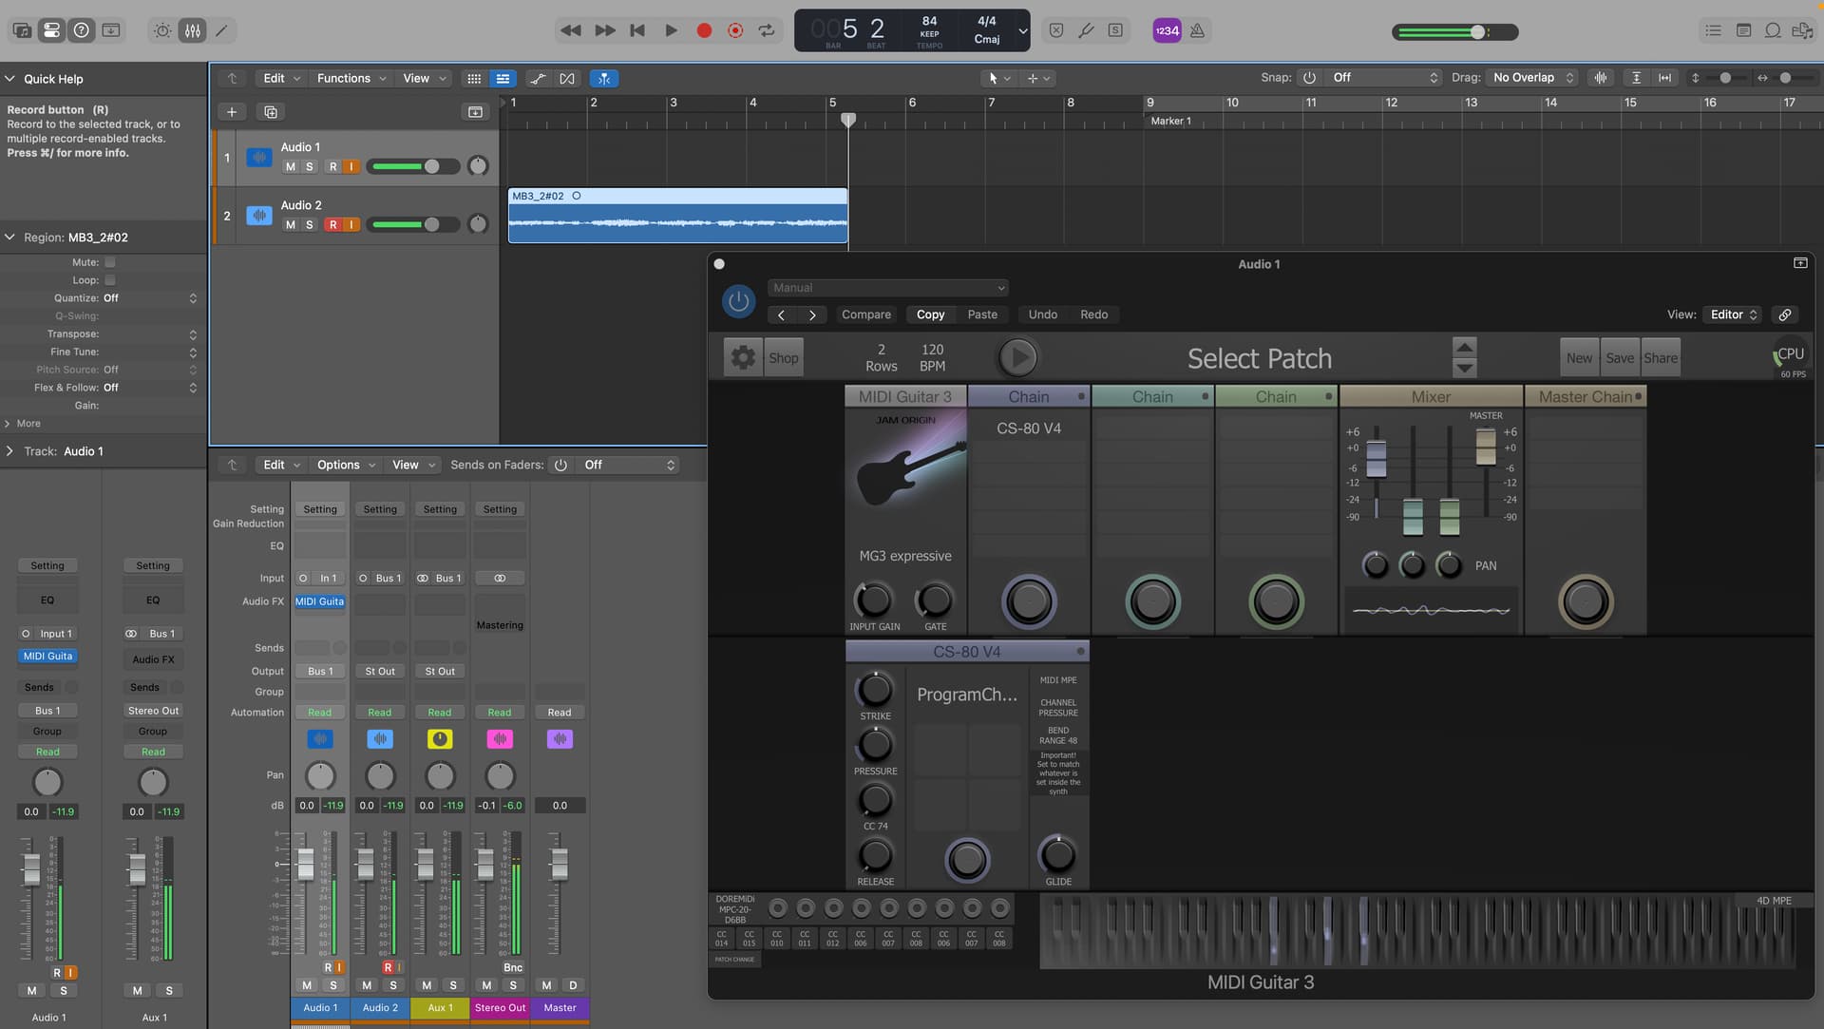1824x1029 pixels.
Task: Click the Go to Beginning transport button
Action: (x=637, y=30)
